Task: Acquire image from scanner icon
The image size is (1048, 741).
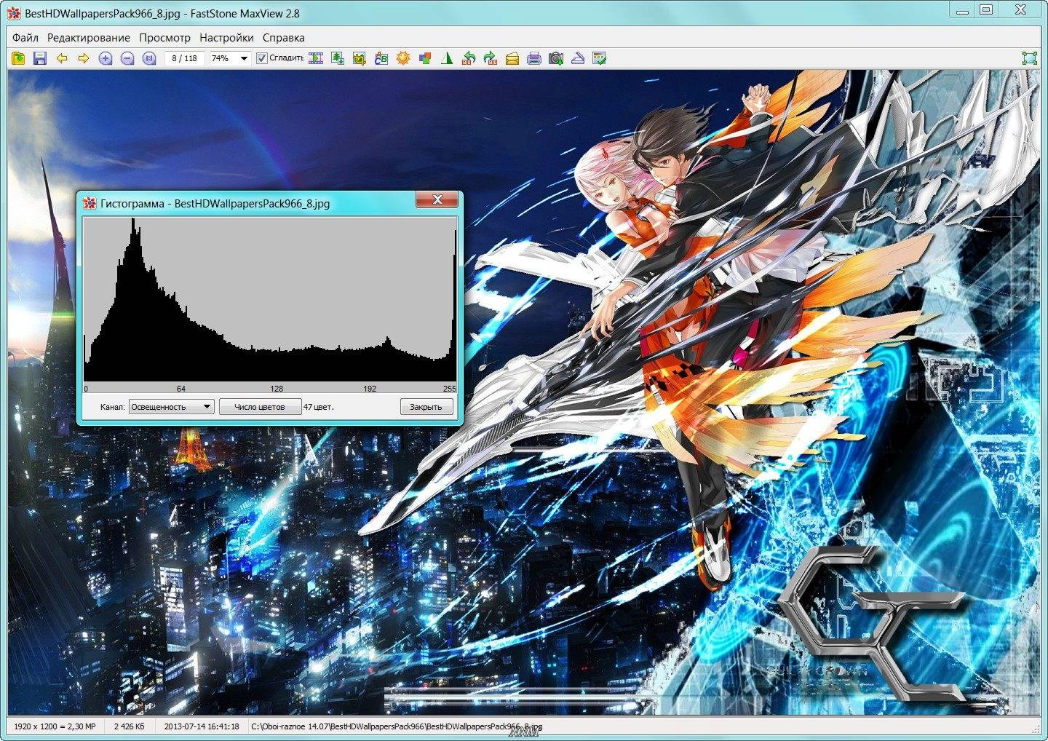Action: click(578, 58)
